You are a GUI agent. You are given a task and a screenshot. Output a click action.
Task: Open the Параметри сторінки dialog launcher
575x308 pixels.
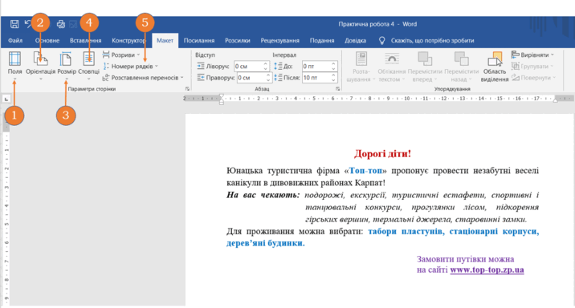[x=187, y=89]
